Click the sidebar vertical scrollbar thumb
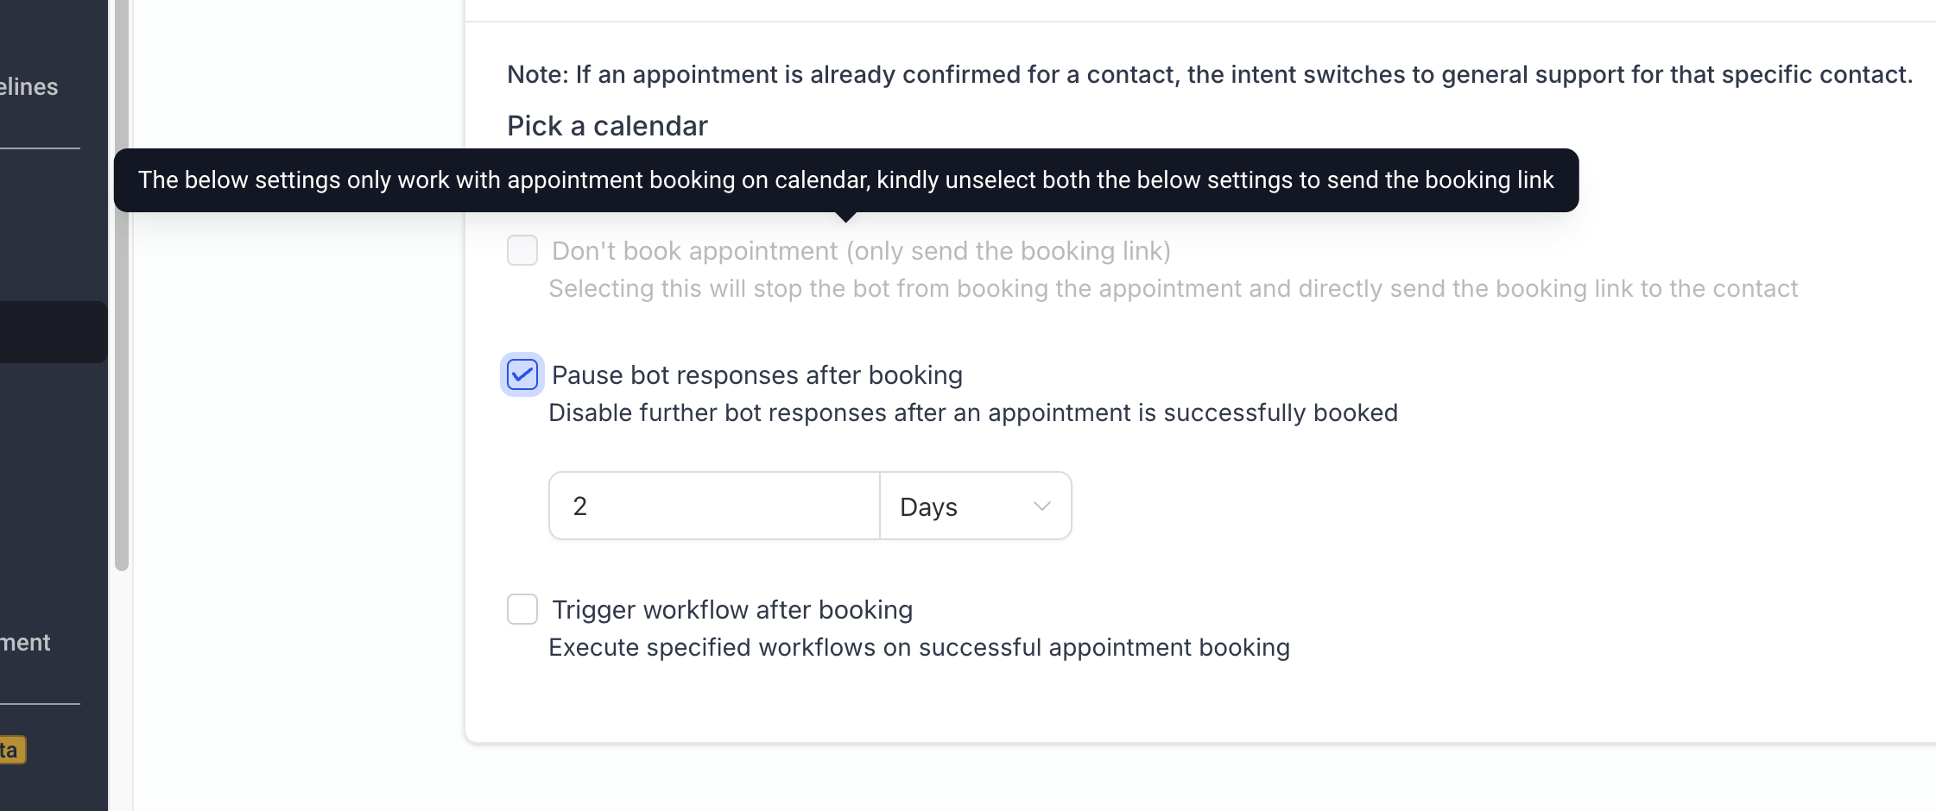Image resolution: width=1936 pixels, height=811 pixels. click(122, 285)
